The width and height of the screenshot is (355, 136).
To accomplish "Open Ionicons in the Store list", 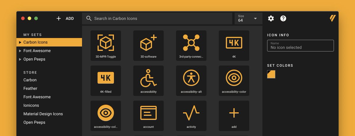I will pos(31,105).
